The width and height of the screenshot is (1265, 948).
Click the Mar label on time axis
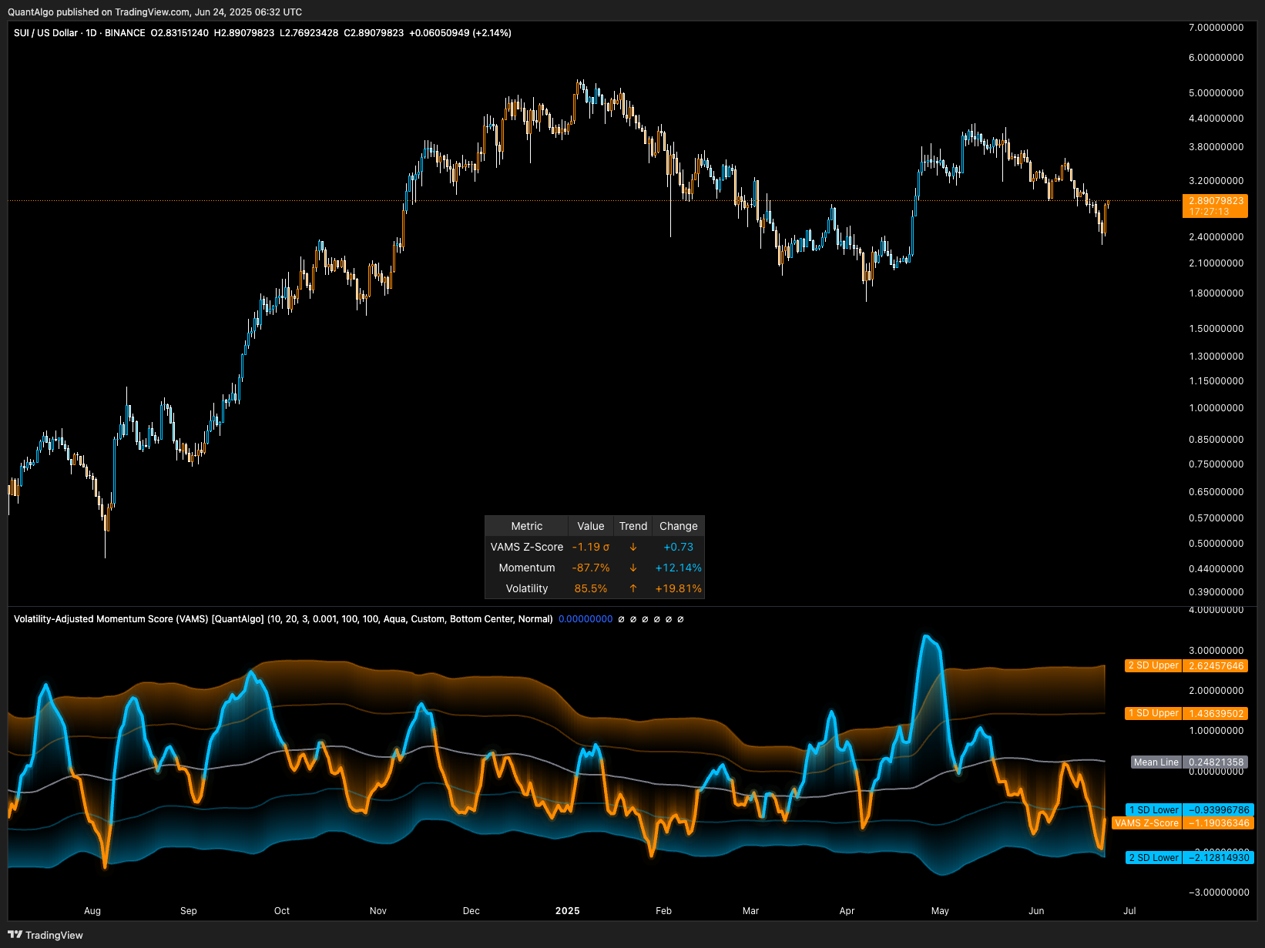pos(751,911)
